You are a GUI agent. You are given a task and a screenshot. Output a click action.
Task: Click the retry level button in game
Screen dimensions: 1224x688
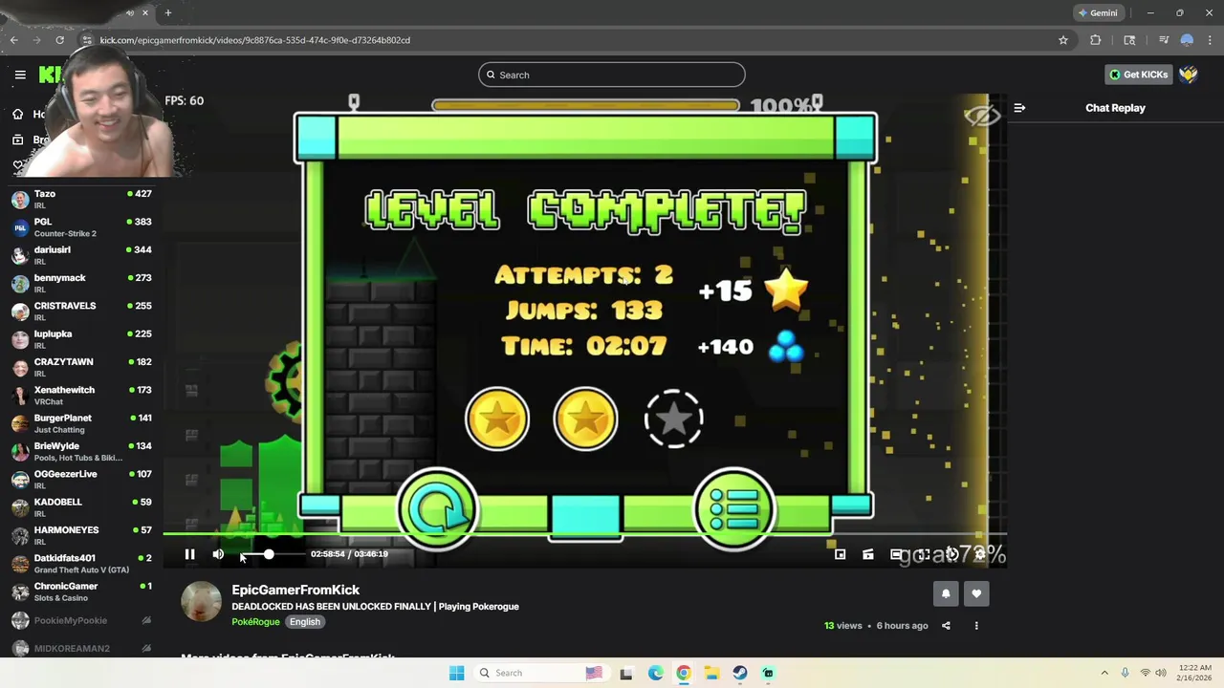coord(438,509)
